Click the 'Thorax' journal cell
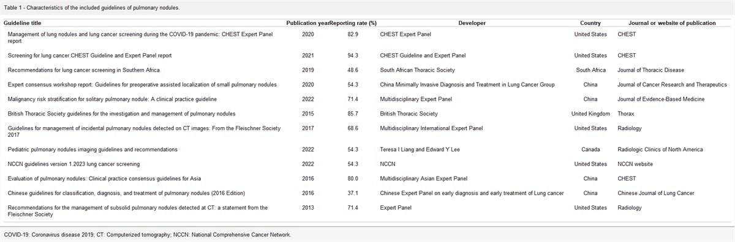Screen dimensions: 735x242 pos(626,114)
